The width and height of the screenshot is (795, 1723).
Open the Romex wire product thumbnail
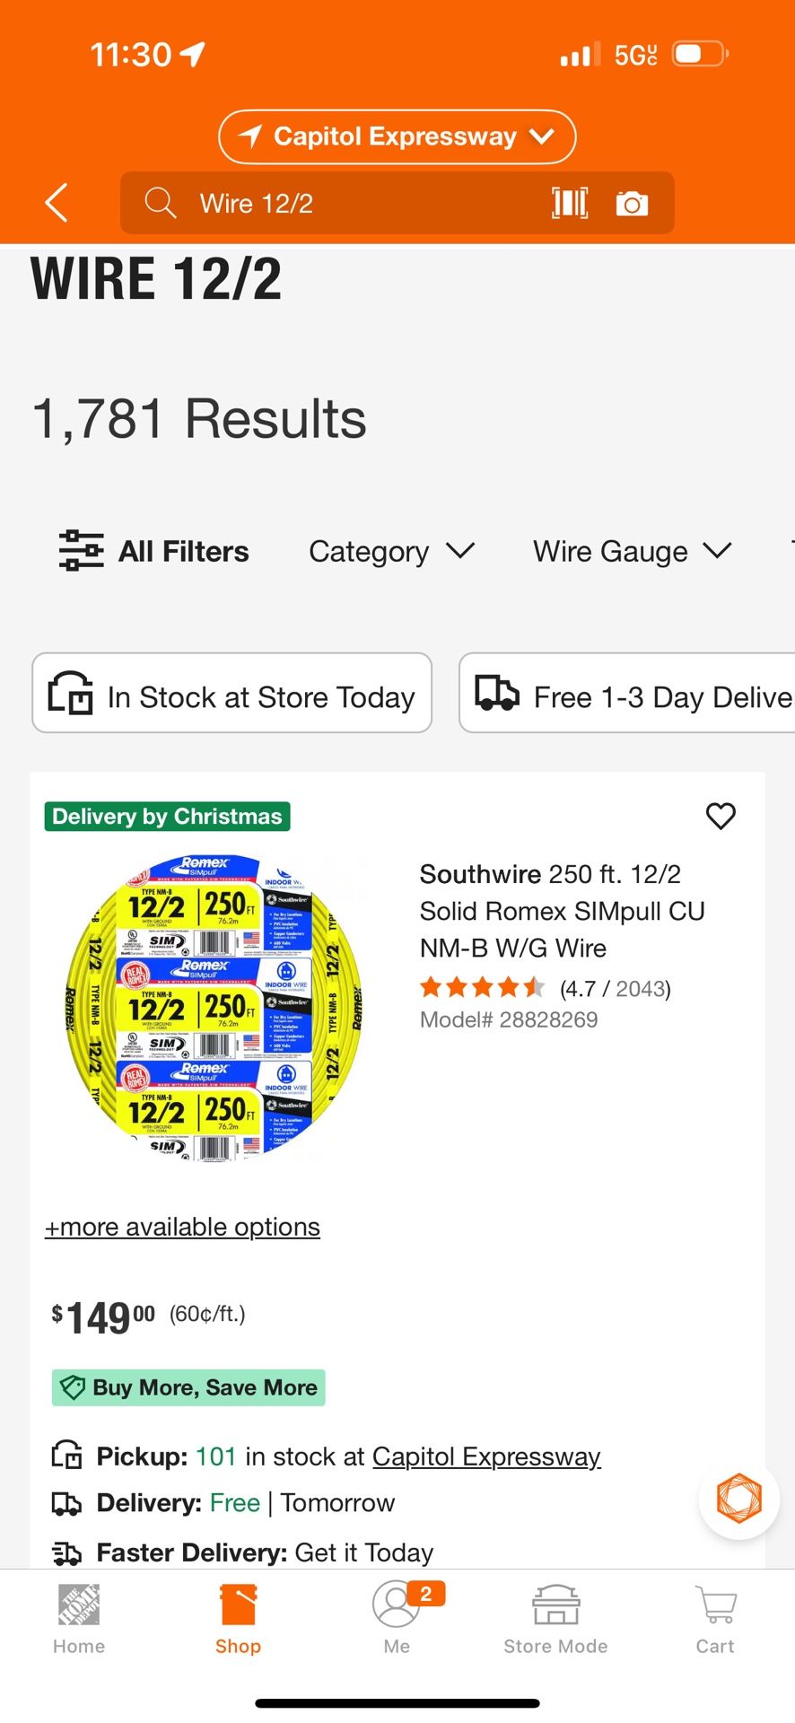[215, 1007]
